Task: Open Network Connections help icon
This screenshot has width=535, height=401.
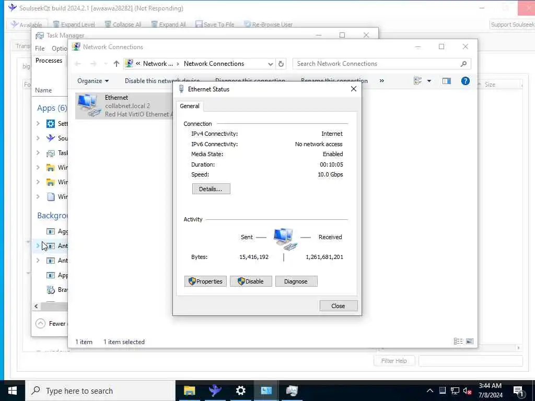Action: 465,81
